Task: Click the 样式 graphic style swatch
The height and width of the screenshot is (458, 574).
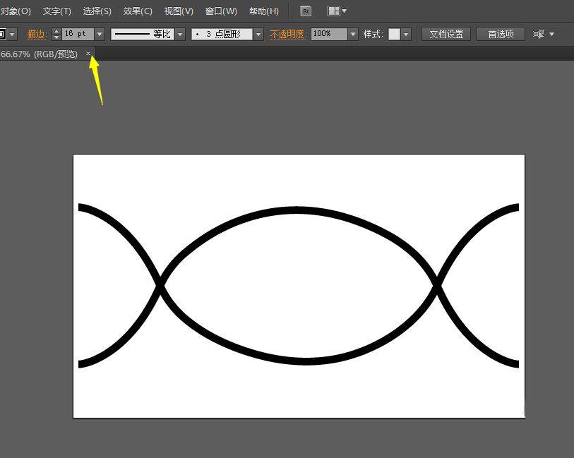Action: click(394, 34)
